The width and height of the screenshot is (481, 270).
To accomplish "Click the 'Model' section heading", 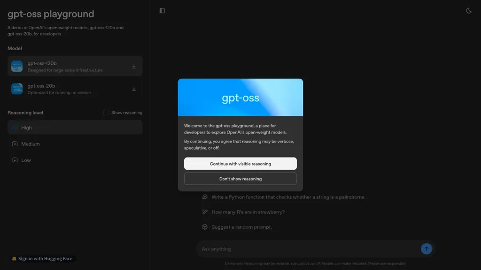I will click(x=15, y=48).
